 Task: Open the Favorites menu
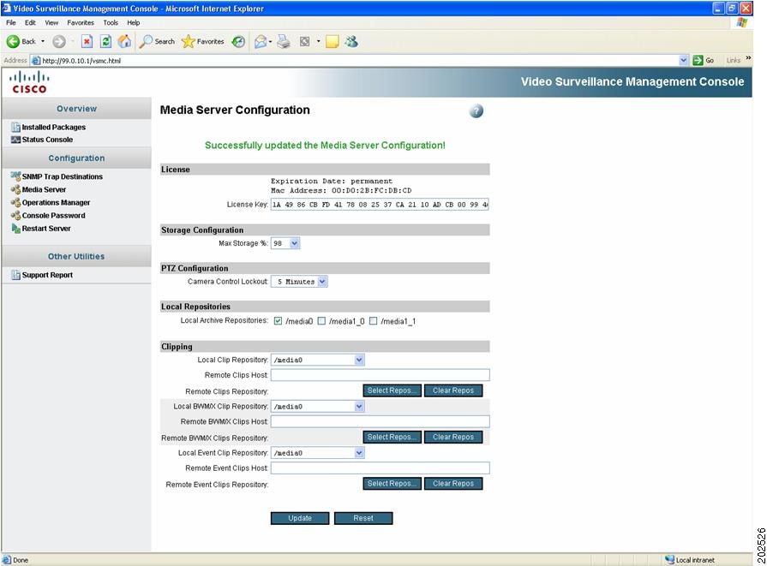point(81,22)
